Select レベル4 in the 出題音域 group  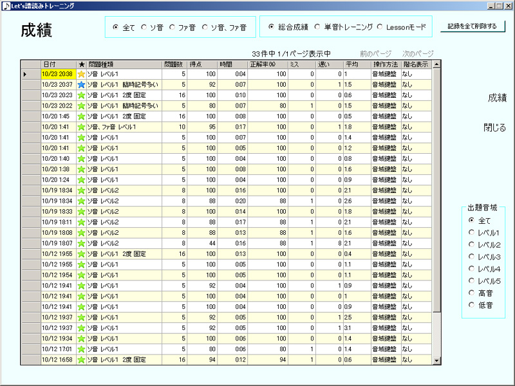pos(471,268)
